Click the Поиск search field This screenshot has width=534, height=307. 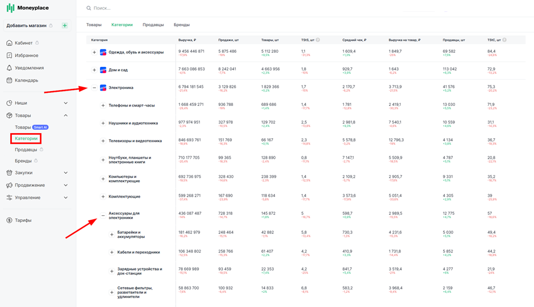point(239,8)
